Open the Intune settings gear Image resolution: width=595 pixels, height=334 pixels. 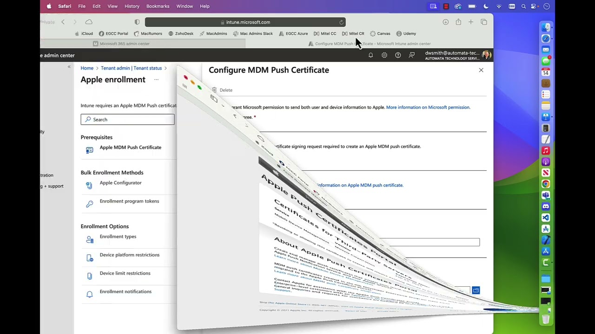tap(384, 55)
